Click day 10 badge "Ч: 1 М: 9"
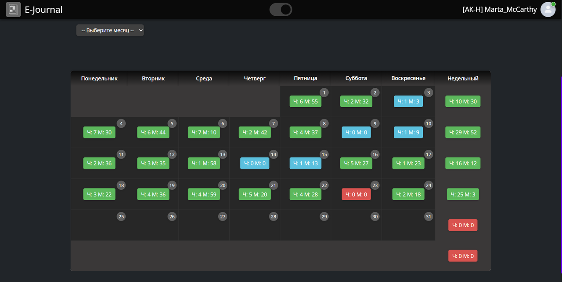Image resolution: width=562 pixels, height=282 pixels. 408,132
